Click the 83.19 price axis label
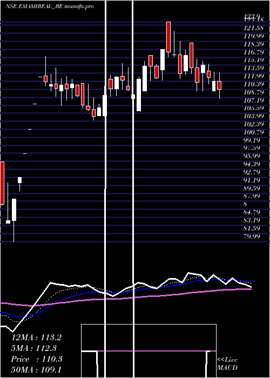 point(252,220)
